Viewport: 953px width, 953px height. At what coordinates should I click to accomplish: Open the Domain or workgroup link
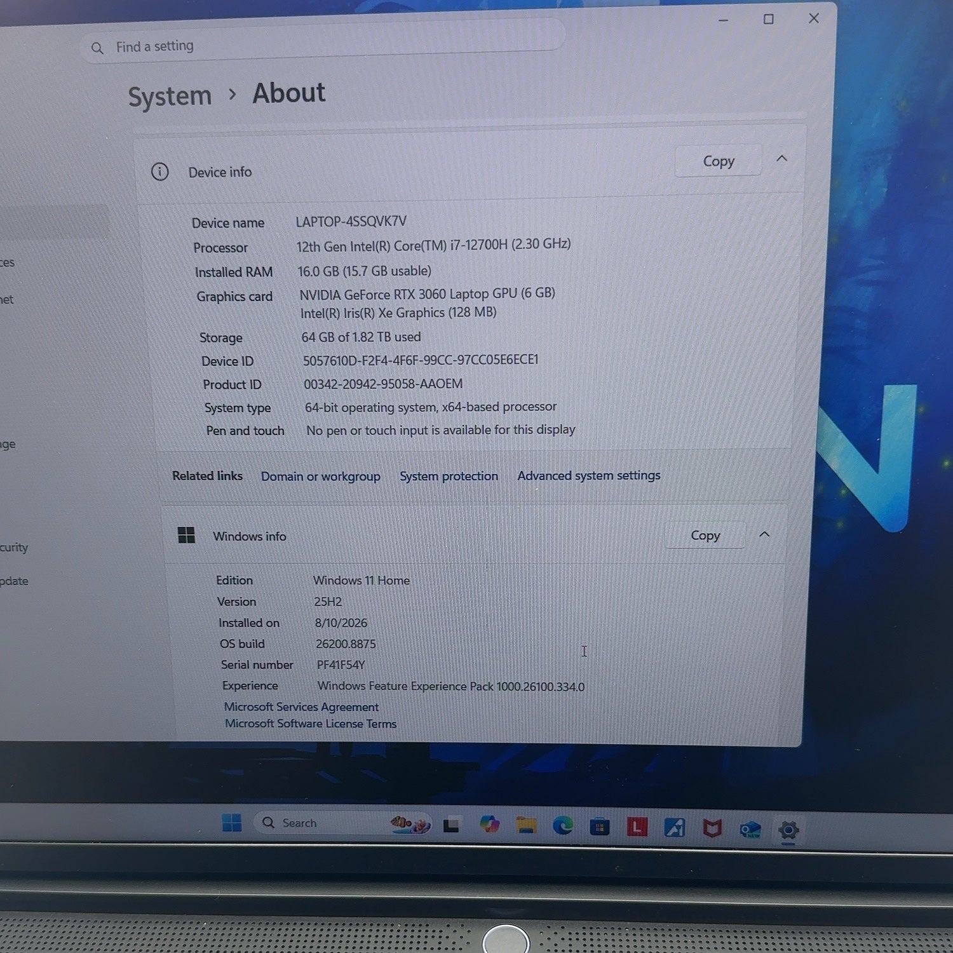[321, 476]
